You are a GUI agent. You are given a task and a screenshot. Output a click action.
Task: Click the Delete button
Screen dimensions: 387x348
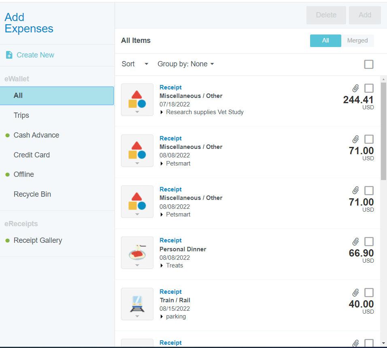[326, 15]
